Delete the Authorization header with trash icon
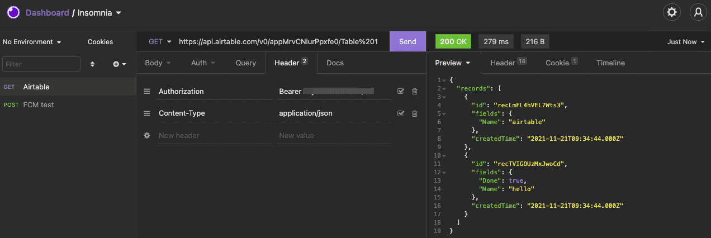Screen dimensions: 711x238 [x=414, y=91]
